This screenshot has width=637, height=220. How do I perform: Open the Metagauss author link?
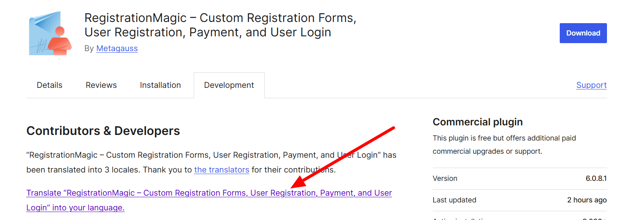point(117,48)
